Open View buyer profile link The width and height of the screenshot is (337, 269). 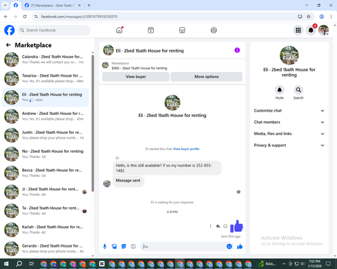point(186,149)
